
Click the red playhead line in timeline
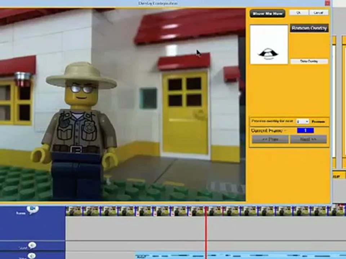[x=206, y=233]
